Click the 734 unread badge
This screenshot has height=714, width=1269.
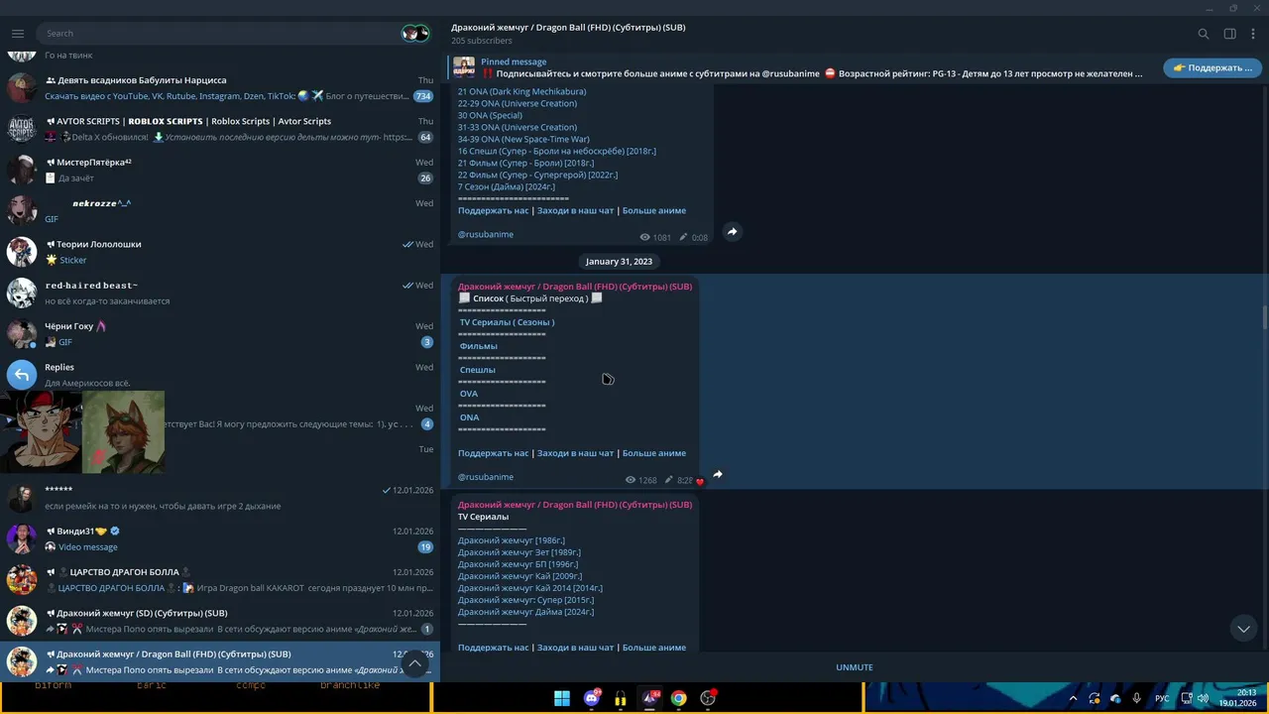click(423, 96)
